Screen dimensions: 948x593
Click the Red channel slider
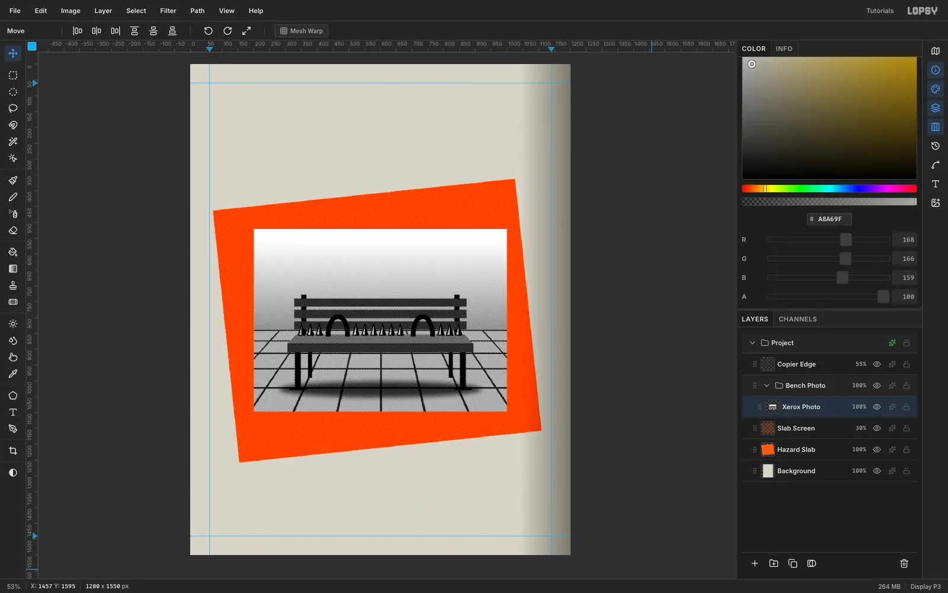pos(828,240)
